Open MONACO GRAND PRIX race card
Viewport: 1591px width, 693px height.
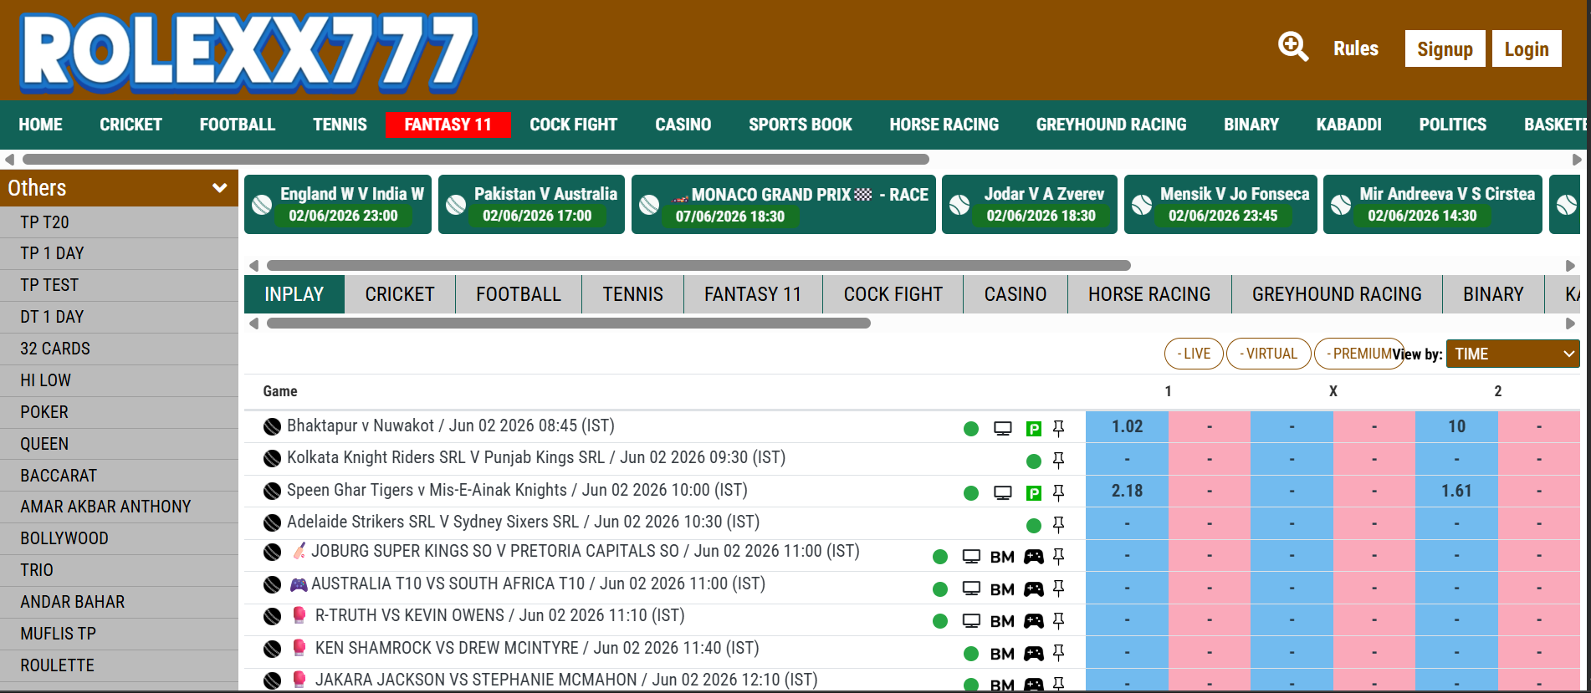pos(783,204)
